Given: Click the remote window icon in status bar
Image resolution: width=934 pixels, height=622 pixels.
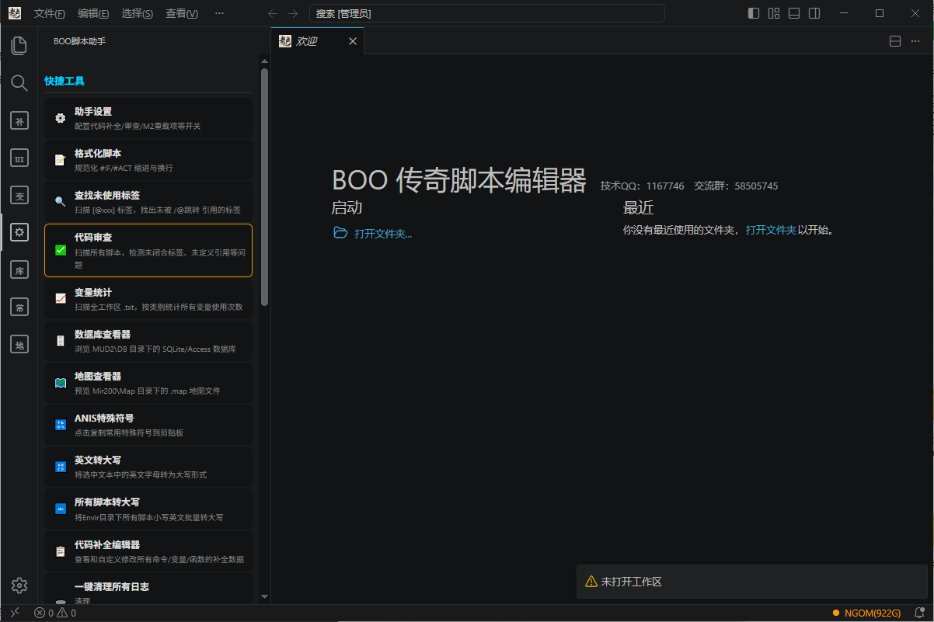Looking at the screenshot, I should click(14, 613).
